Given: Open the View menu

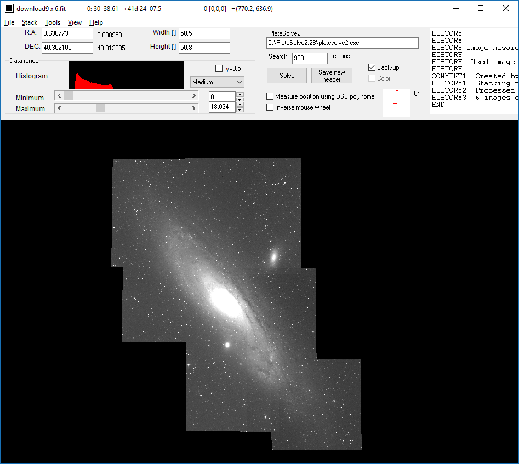Looking at the screenshot, I should (75, 22).
